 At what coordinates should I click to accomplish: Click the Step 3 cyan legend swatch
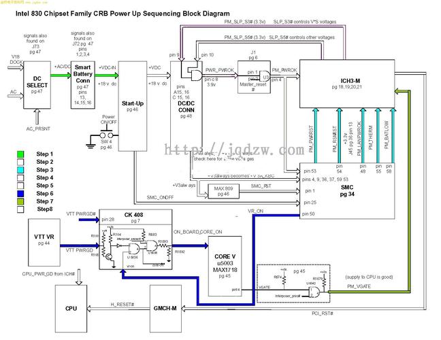point(20,170)
